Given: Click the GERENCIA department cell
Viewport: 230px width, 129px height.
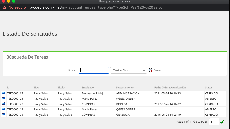Looking at the screenshot, I should [123, 115].
